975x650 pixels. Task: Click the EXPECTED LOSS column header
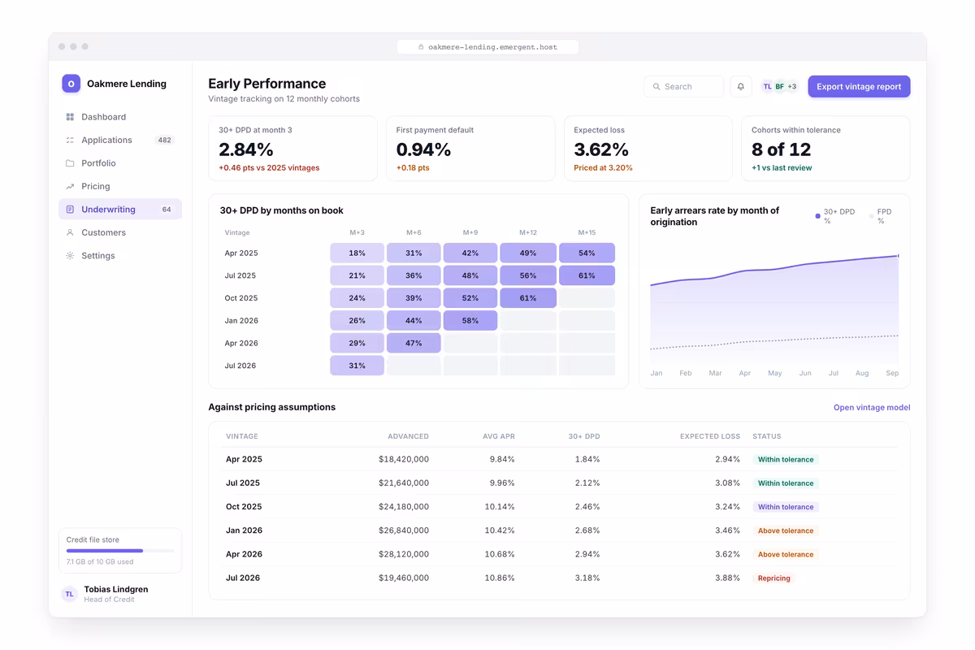point(710,436)
